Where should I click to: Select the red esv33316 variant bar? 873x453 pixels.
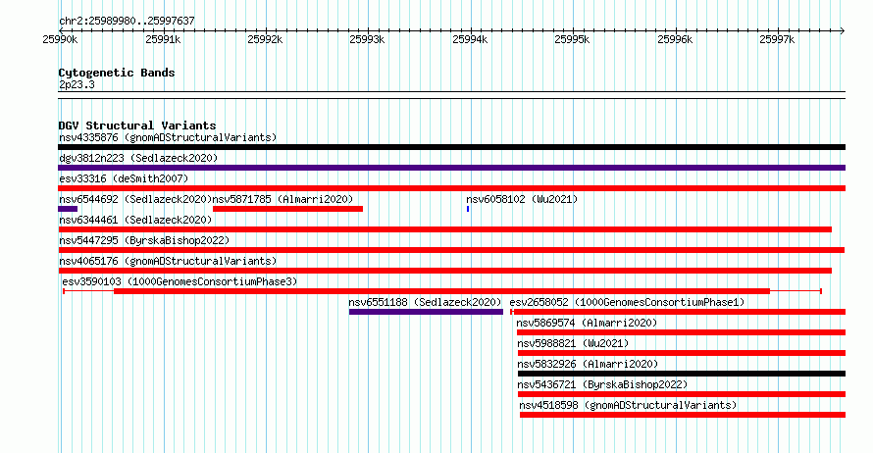(451, 188)
